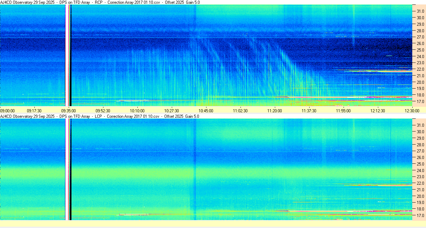
Task: Select the 11:37:30 time axis label
Action: (309, 111)
